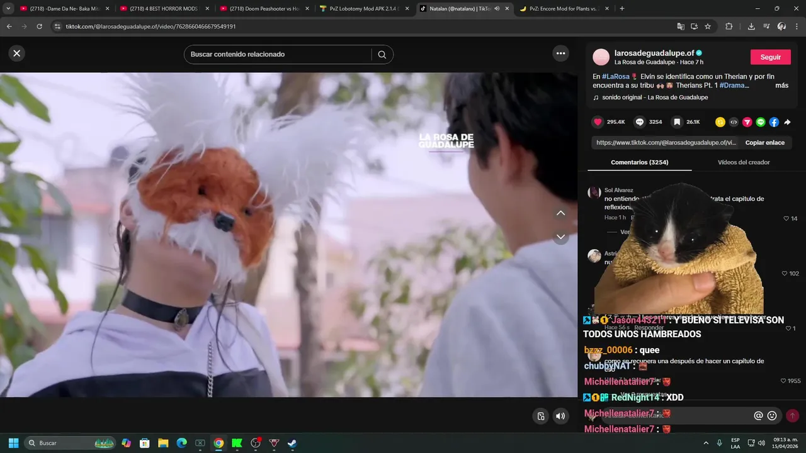Screen dimensions: 806x453
Task: Open larosadeguadalupe.of profile name
Action: [654, 53]
